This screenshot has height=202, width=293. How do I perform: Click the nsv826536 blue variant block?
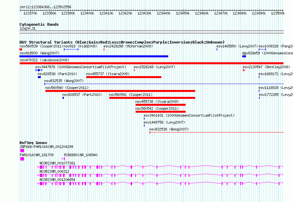(39, 77)
